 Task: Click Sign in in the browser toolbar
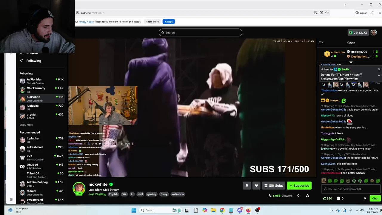click(x=361, y=13)
